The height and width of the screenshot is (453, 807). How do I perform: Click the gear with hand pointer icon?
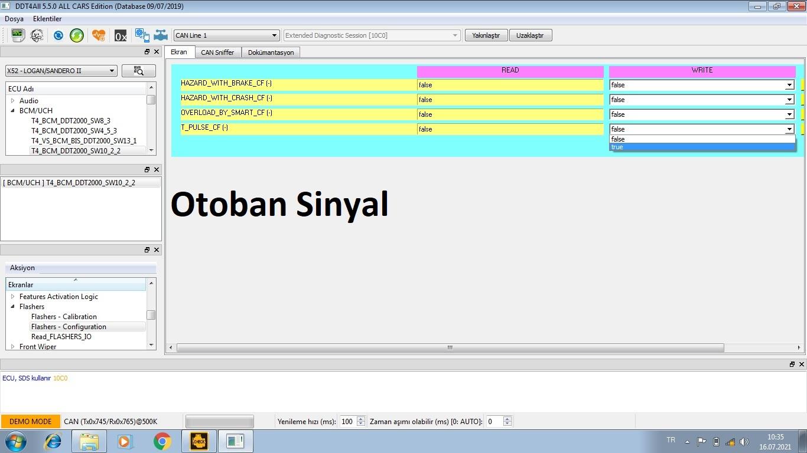coord(142,35)
